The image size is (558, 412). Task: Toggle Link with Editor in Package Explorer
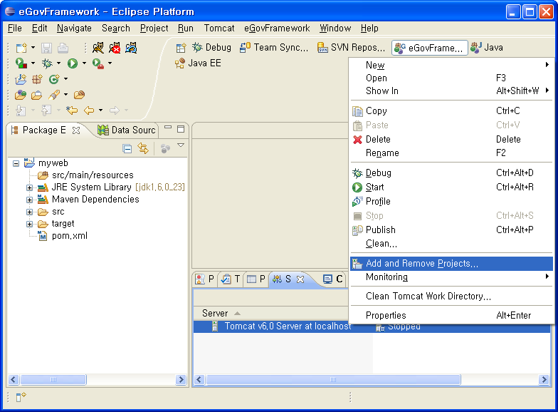(143, 148)
